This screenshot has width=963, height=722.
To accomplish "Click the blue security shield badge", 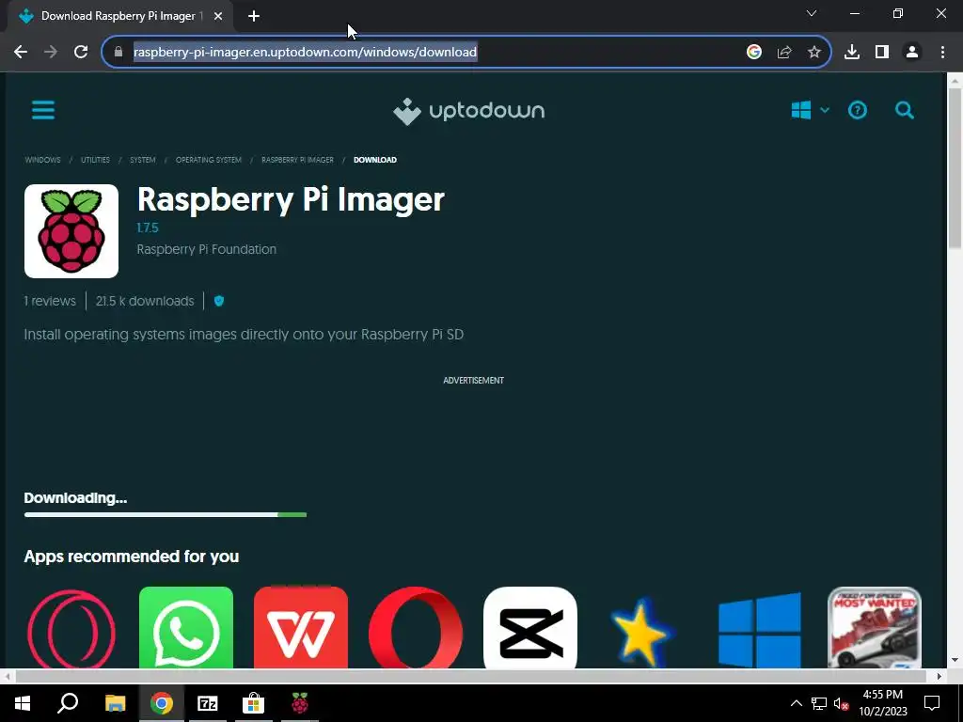I will tap(219, 301).
